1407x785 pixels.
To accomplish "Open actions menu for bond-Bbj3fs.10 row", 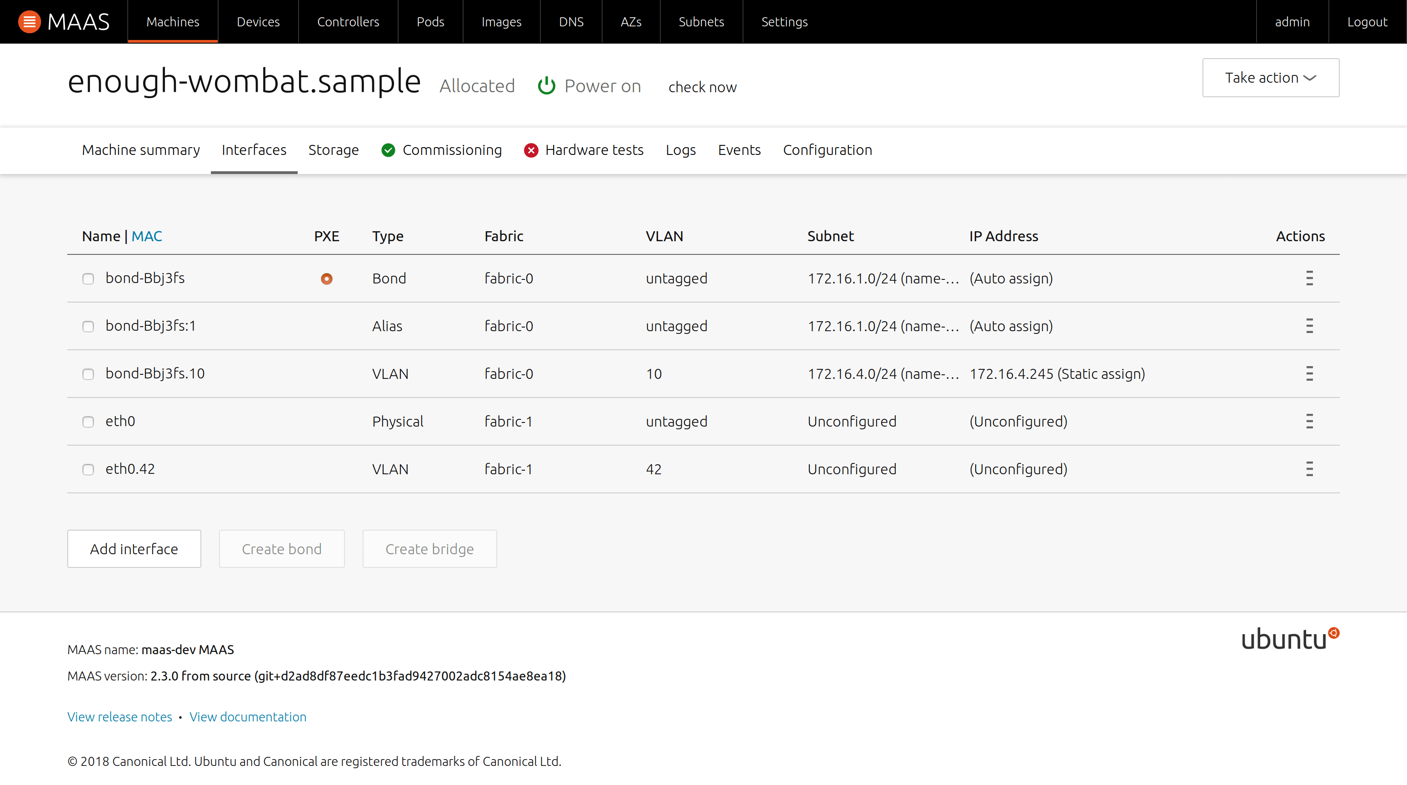I will tap(1309, 374).
